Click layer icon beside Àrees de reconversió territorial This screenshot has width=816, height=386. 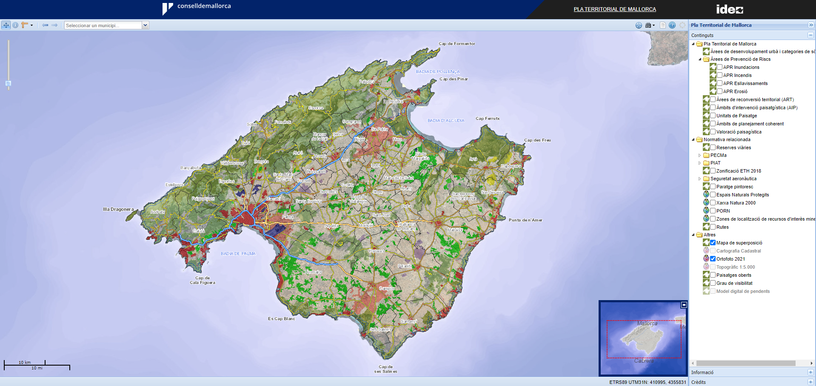click(x=706, y=99)
